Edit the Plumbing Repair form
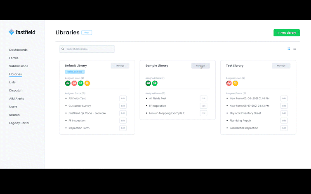 284,121
